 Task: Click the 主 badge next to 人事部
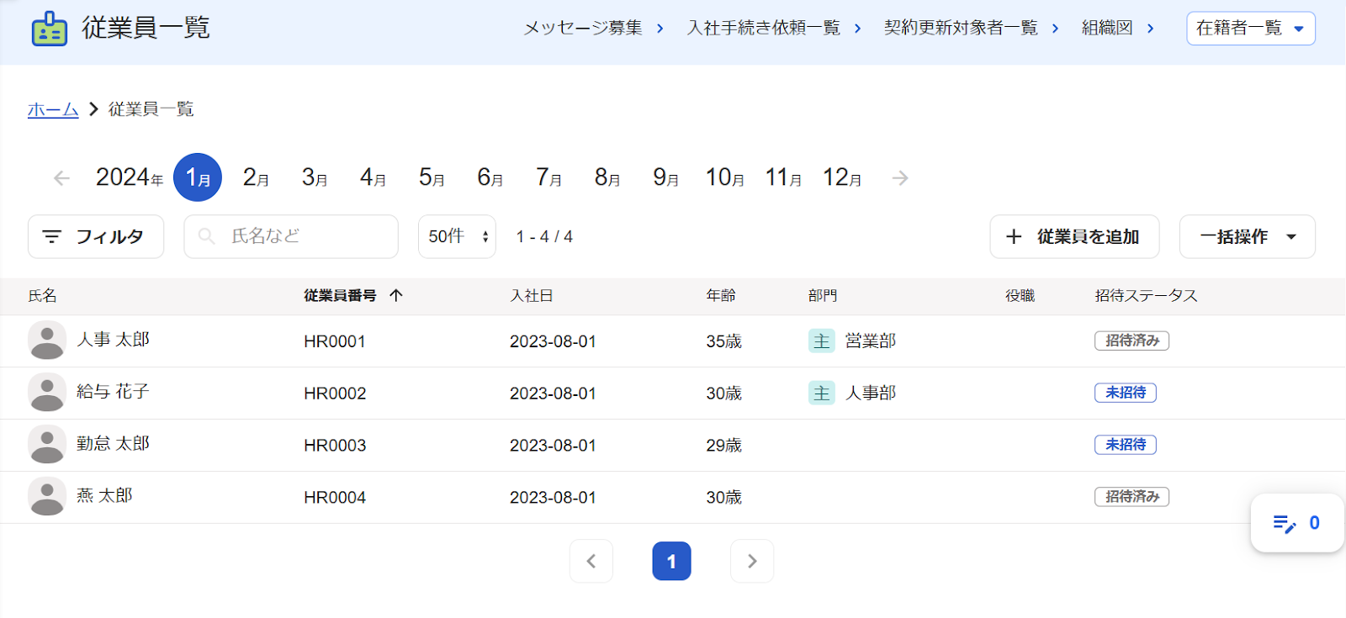pos(822,393)
